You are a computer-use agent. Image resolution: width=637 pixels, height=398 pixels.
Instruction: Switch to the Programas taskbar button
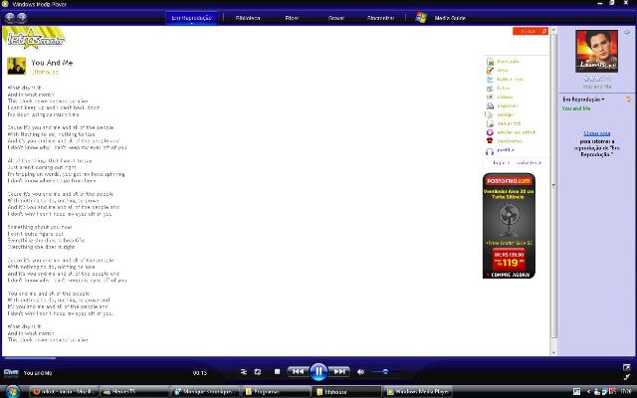(x=277, y=391)
